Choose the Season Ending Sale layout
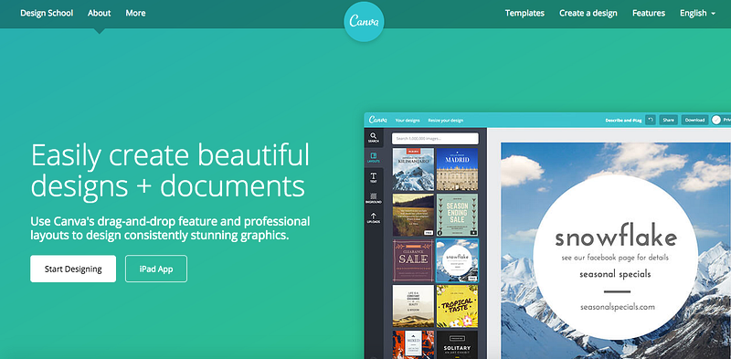This screenshot has height=359, width=731. [457, 215]
